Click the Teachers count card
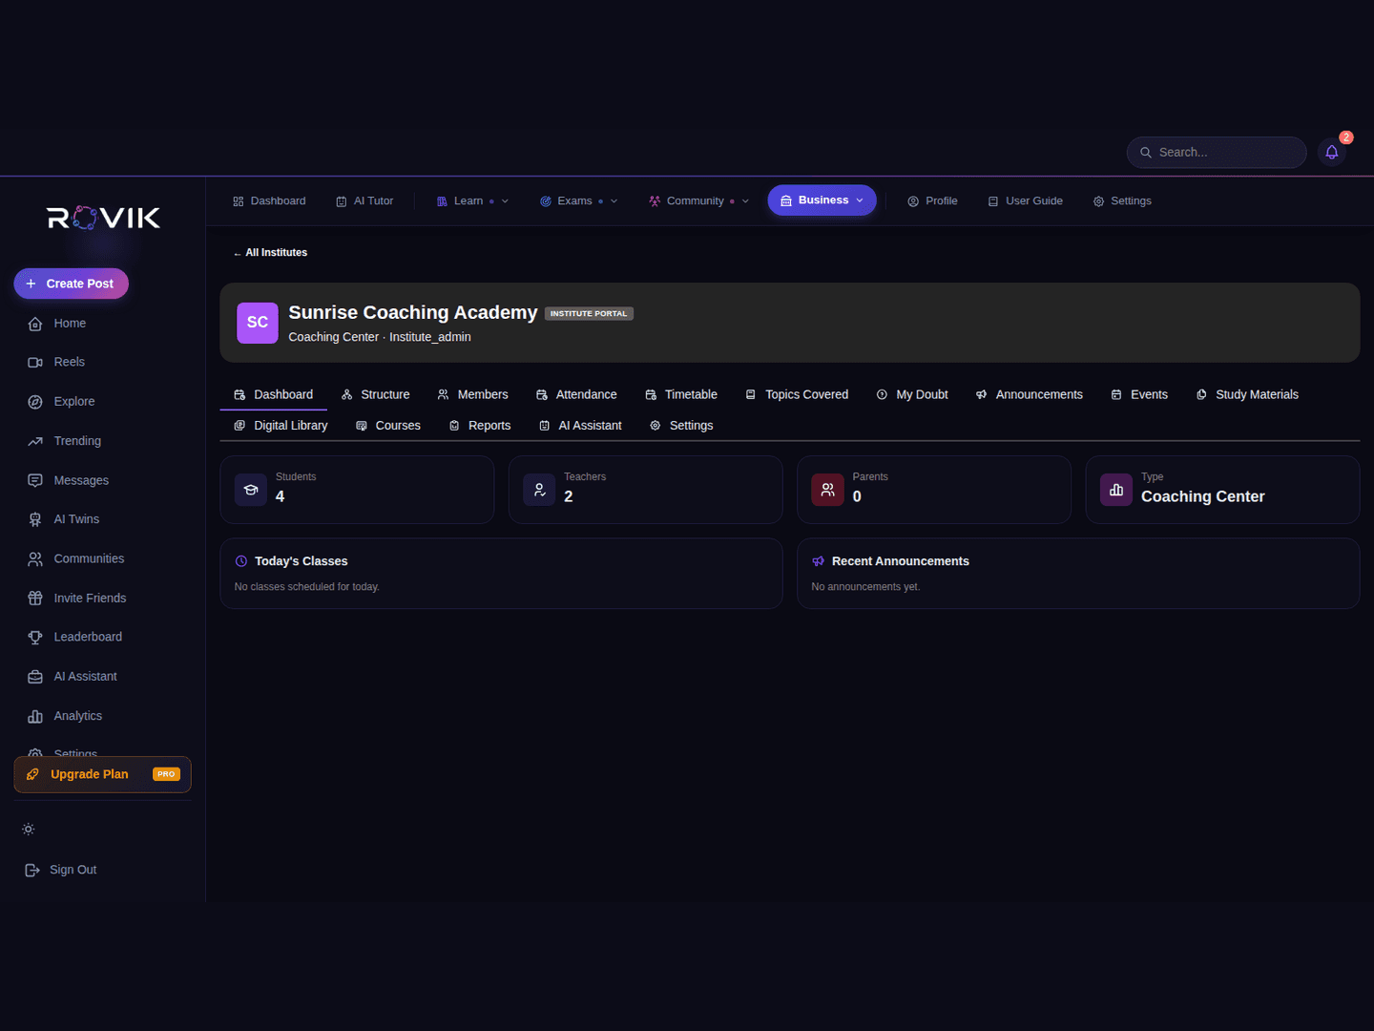This screenshot has width=1374, height=1031. coord(646,490)
